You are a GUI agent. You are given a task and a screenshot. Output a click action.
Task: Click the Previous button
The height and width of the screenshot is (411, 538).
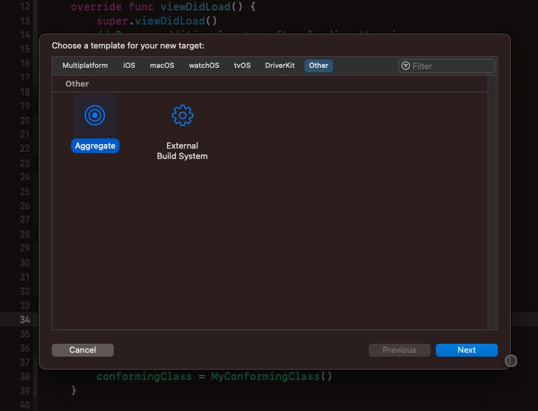pos(400,350)
